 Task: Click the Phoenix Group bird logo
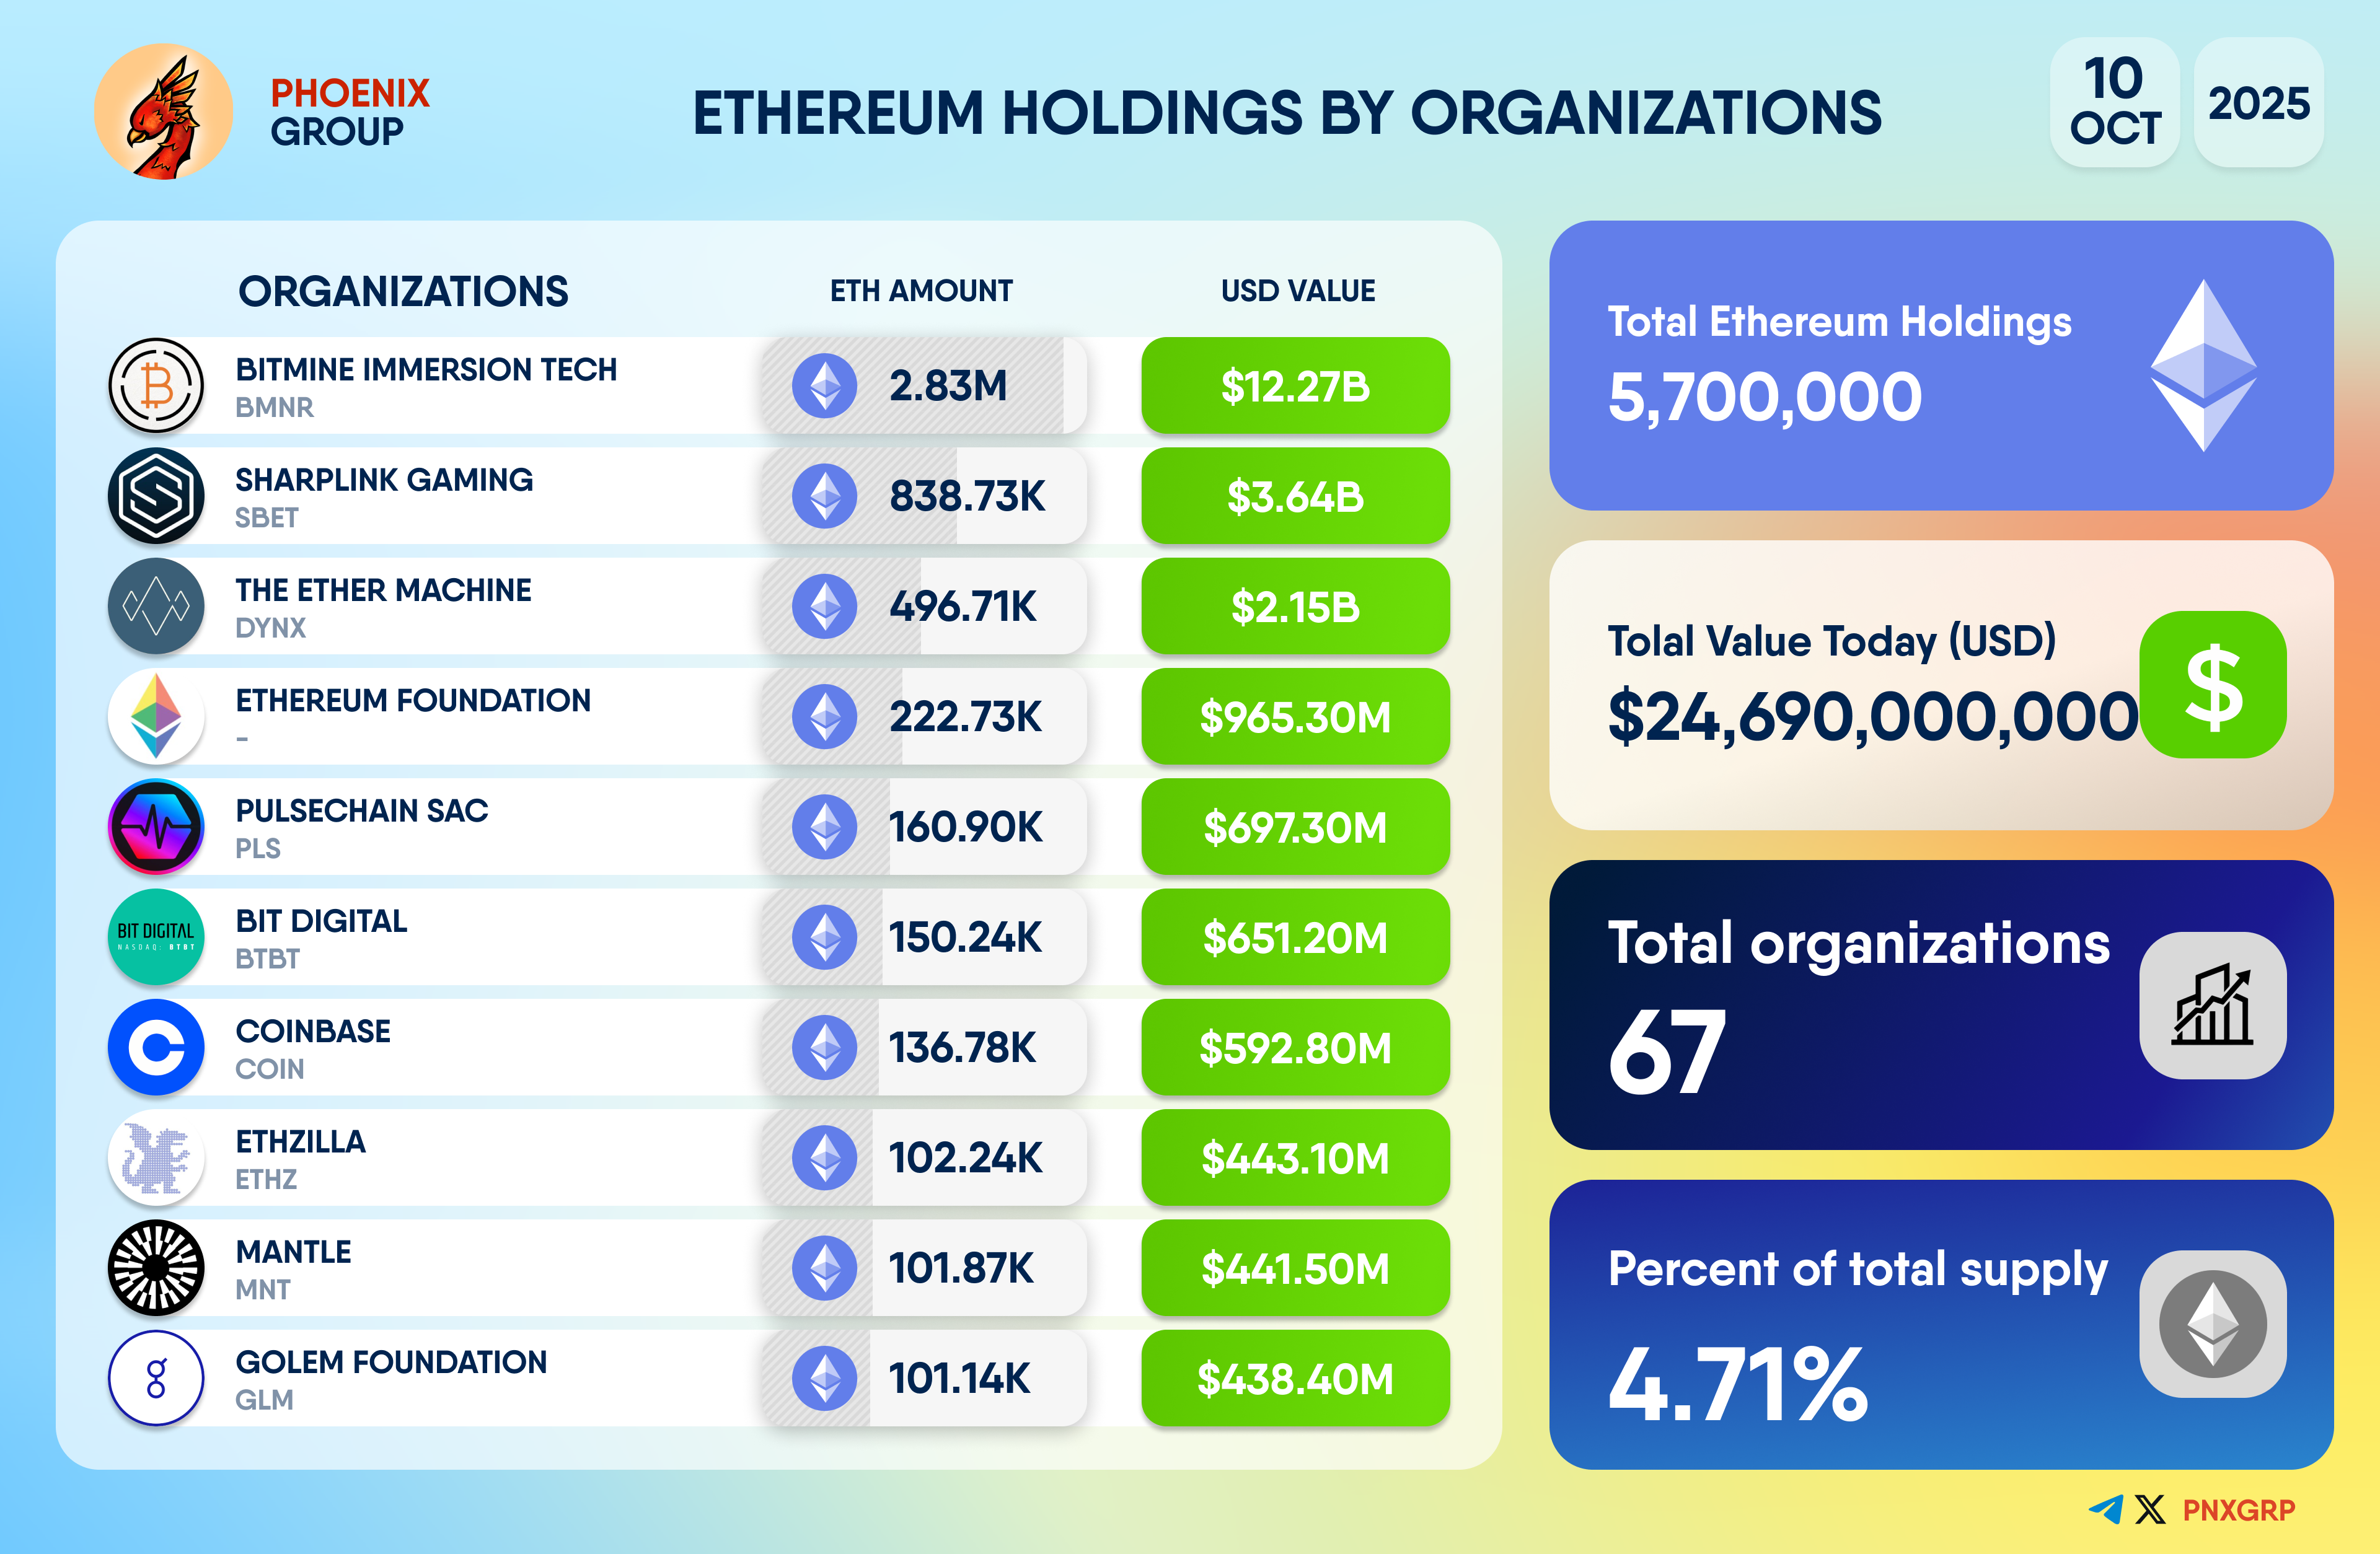point(163,112)
